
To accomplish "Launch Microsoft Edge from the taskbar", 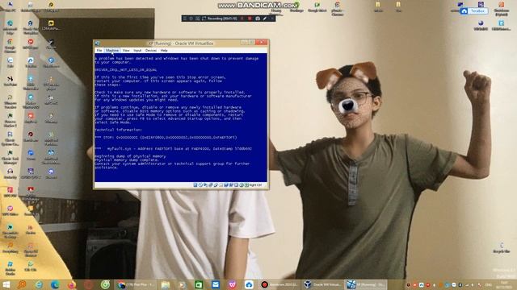I will (55, 284).
